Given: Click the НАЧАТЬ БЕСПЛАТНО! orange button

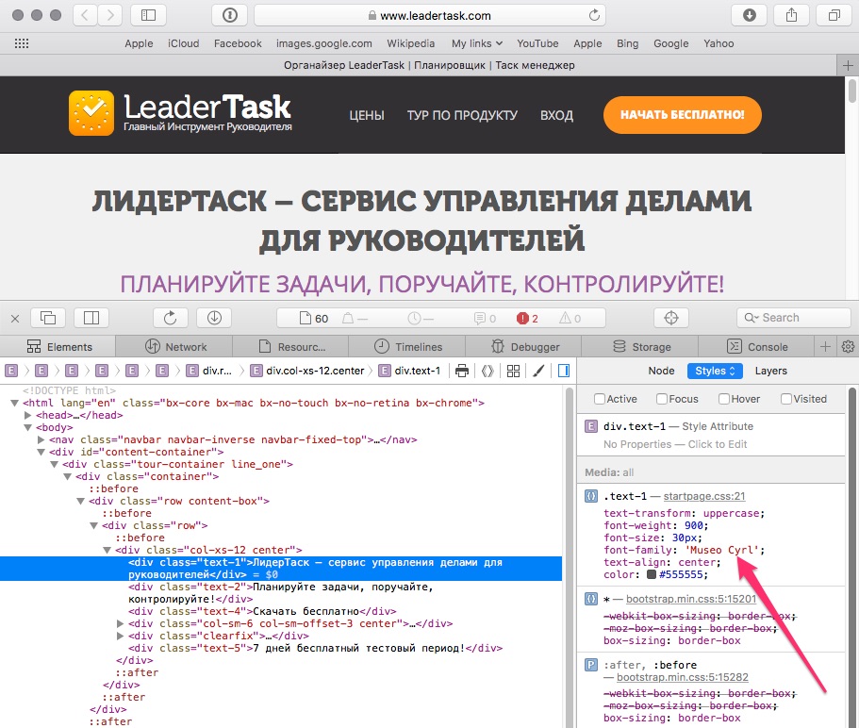Looking at the screenshot, I should pyautogui.click(x=682, y=115).
